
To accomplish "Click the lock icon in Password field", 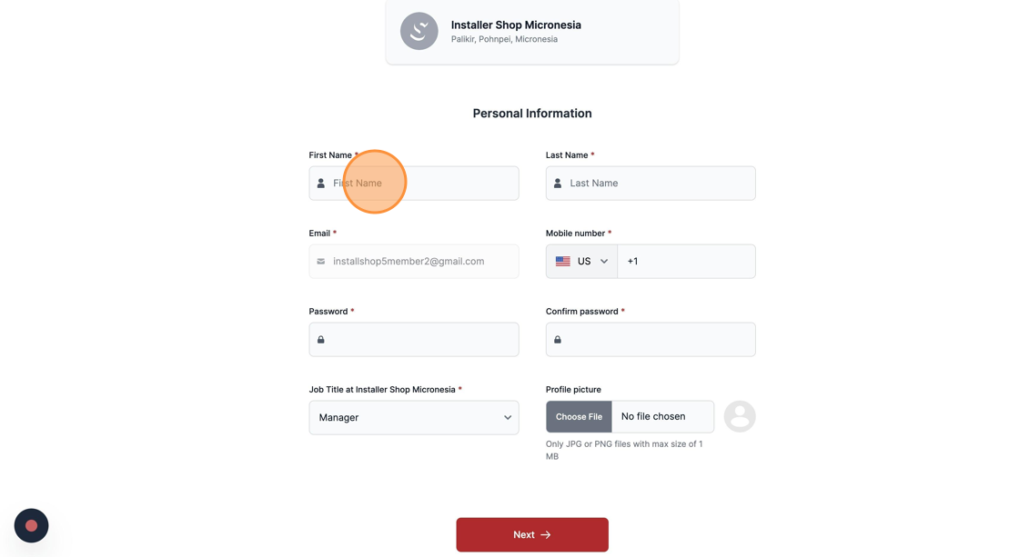I will [321, 340].
